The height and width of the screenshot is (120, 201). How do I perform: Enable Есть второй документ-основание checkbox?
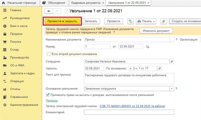pyautogui.click(x=49, y=54)
